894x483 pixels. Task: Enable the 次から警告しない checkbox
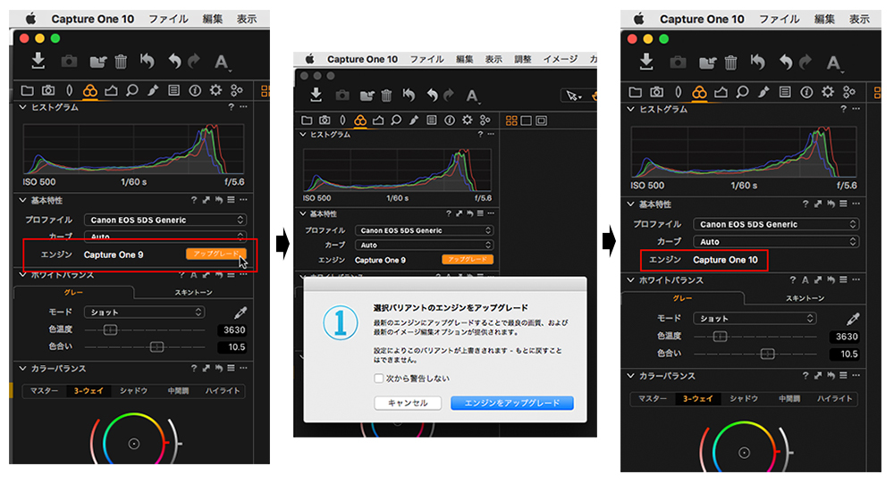click(x=378, y=379)
